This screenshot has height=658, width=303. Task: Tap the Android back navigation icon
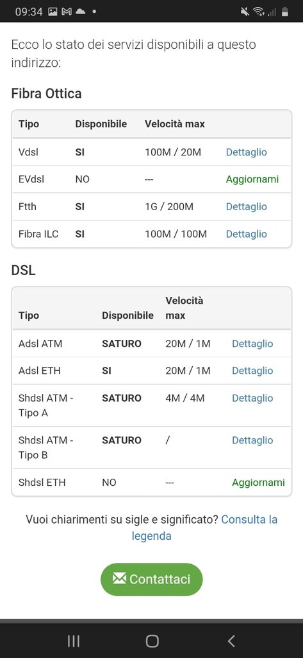pyautogui.click(x=231, y=641)
